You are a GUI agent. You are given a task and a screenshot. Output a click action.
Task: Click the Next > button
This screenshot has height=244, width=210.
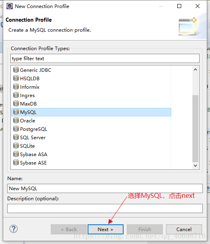tap(106, 229)
